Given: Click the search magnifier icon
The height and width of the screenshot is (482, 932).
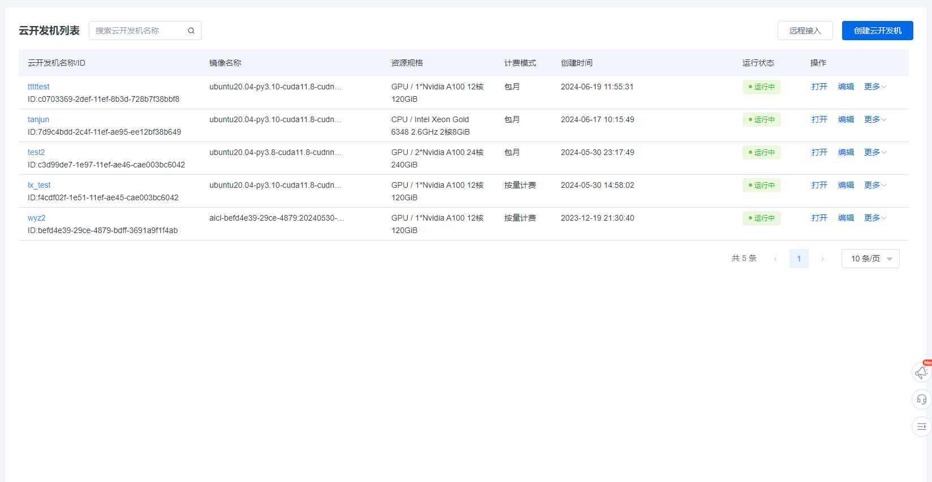Looking at the screenshot, I should click(191, 31).
